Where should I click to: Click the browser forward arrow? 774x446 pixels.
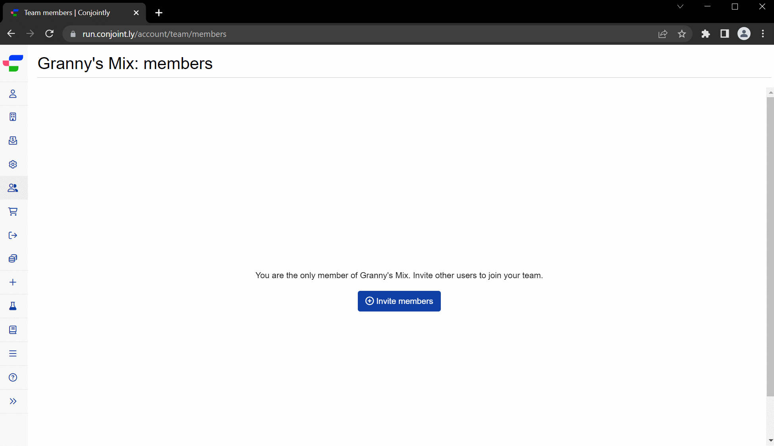click(x=30, y=34)
